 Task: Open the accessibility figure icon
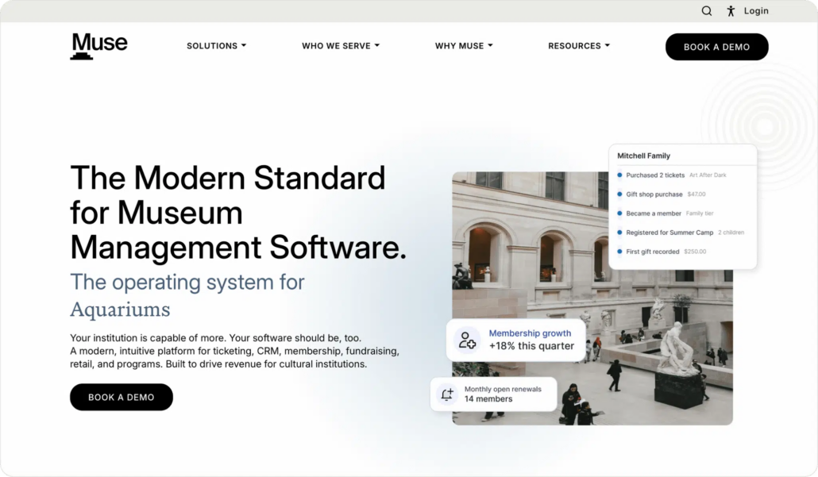pyautogui.click(x=731, y=11)
